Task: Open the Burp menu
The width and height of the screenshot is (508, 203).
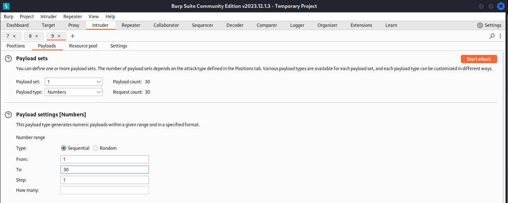Action: [x=9, y=17]
